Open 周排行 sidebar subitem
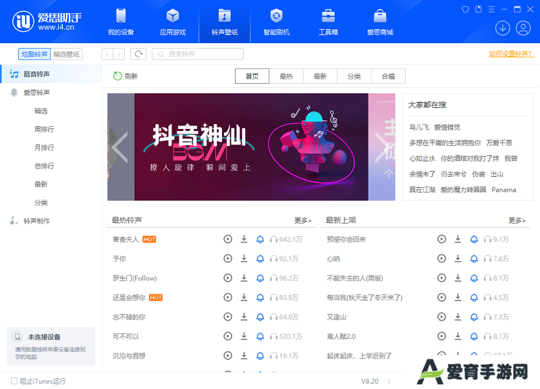The height and width of the screenshot is (389, 540). 44,129
